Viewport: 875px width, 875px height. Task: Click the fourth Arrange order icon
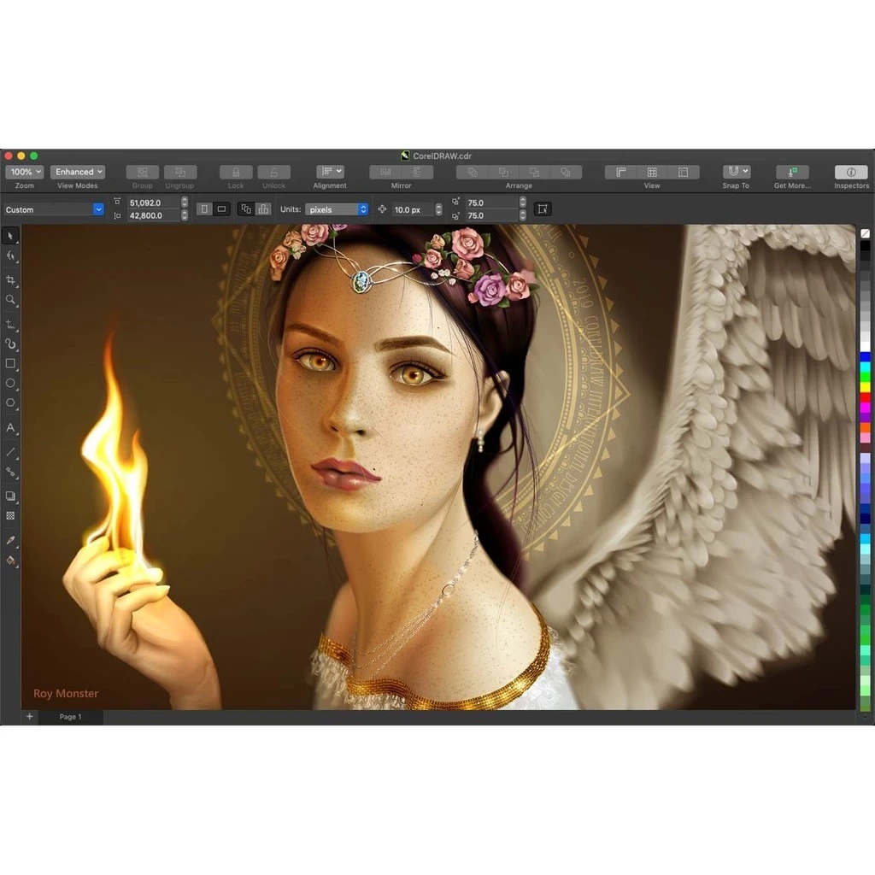[566, 172]
